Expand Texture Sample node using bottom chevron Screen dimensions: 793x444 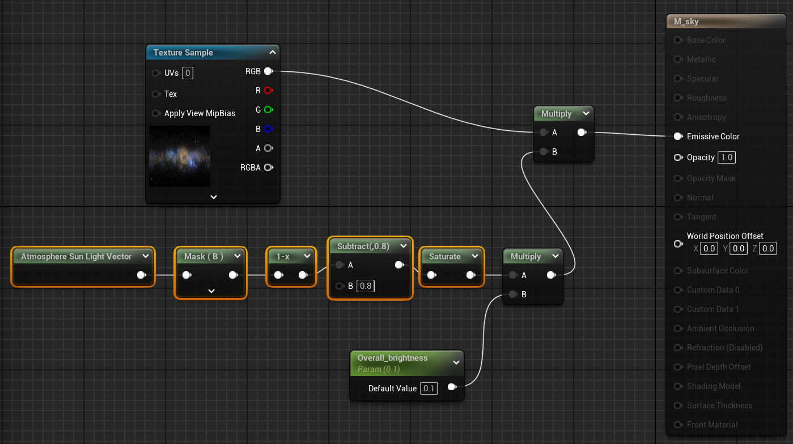[214, 197]
